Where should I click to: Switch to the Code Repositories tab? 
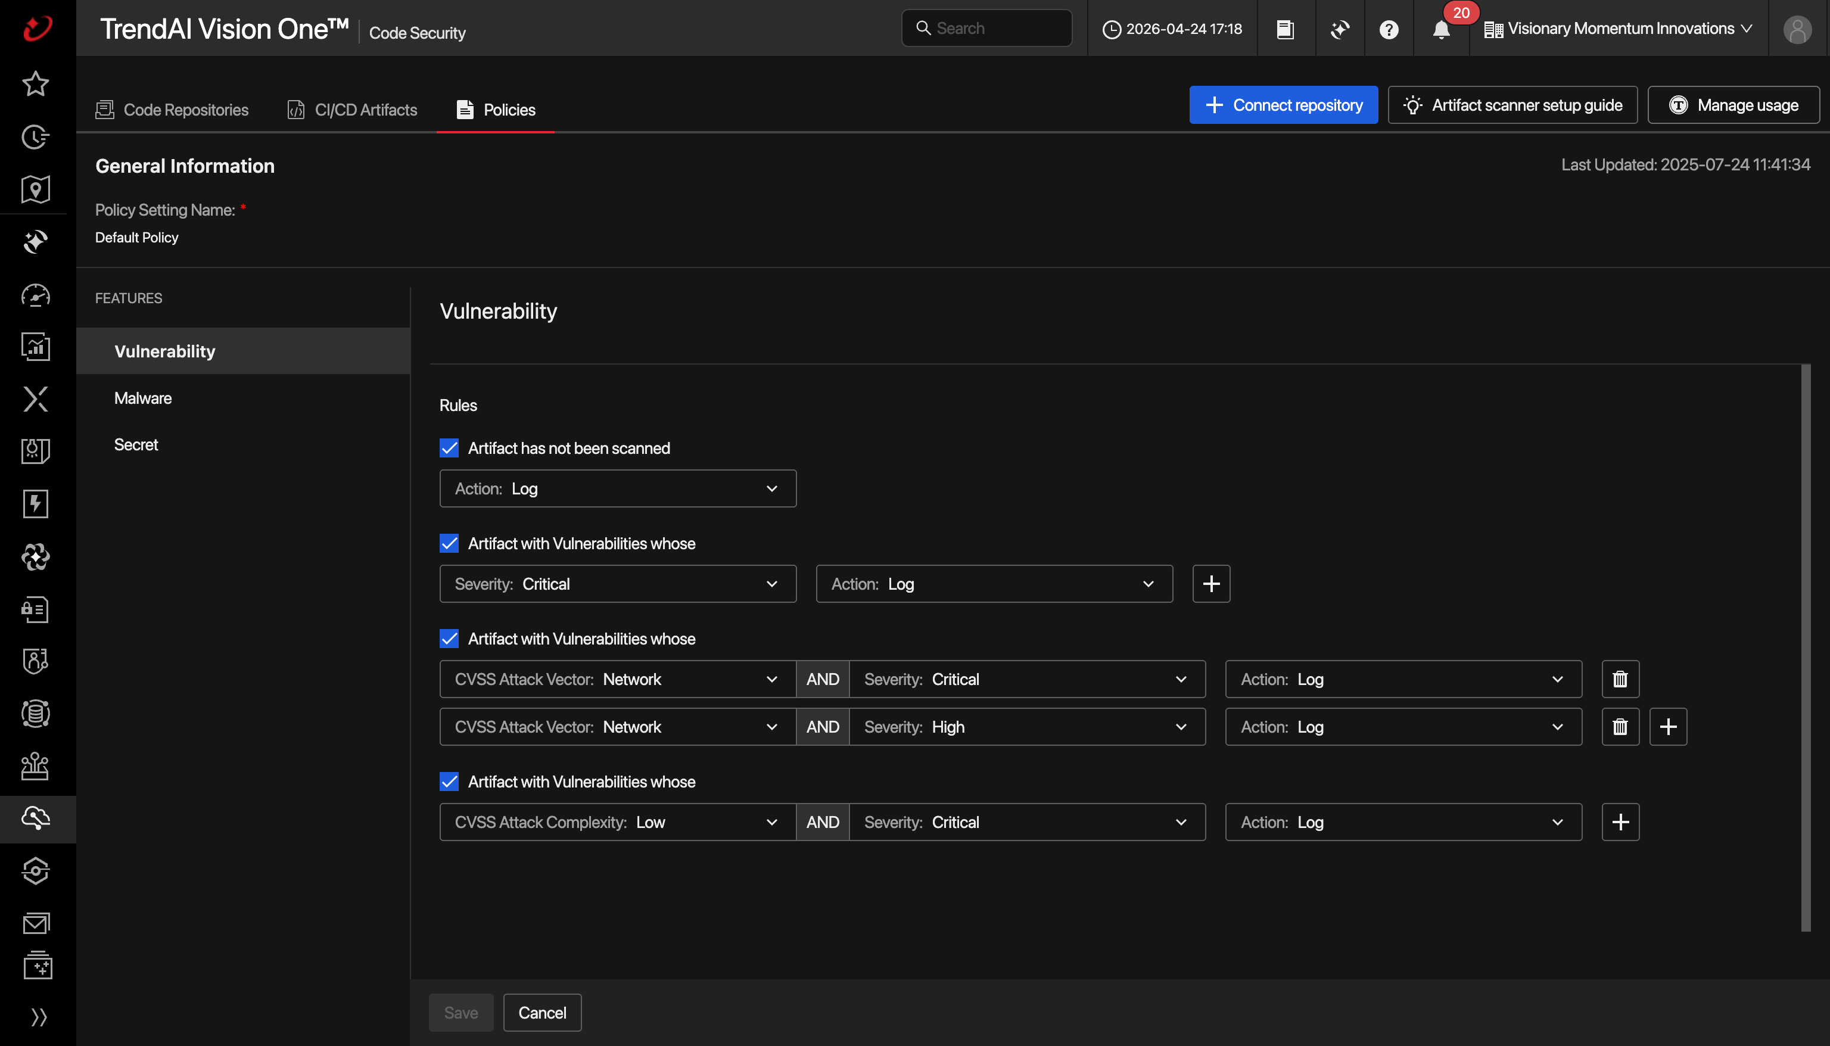172,109
